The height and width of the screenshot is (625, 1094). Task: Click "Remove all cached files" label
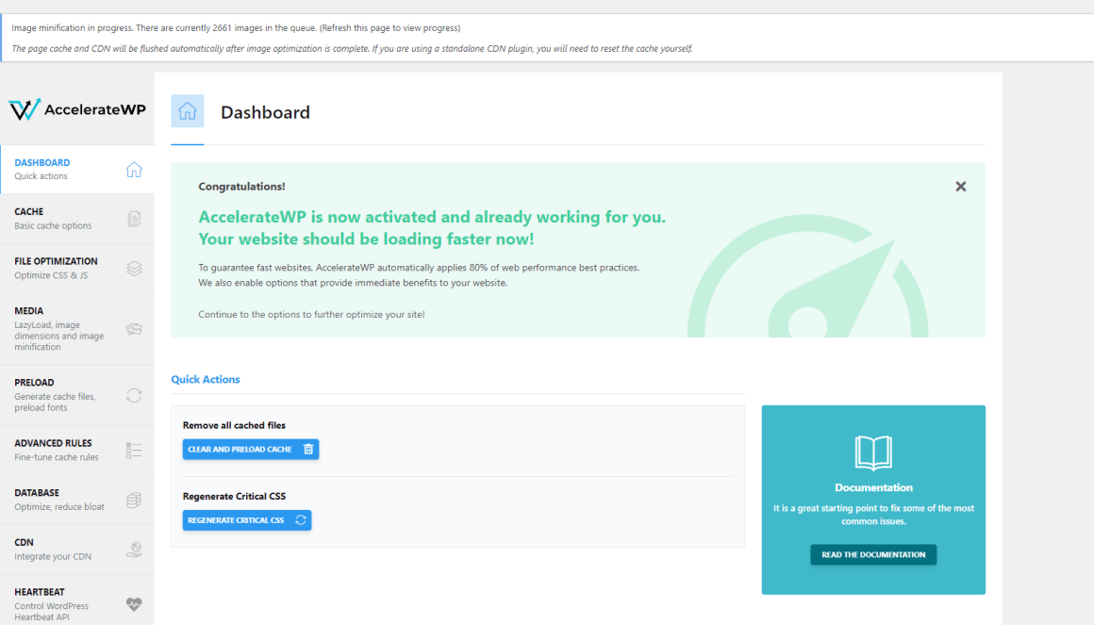click(234, 425)
